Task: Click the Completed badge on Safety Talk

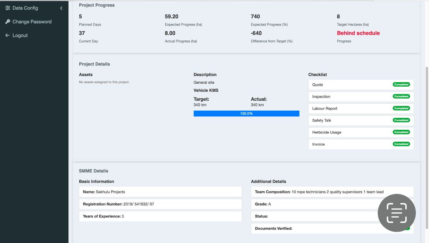Action: tap(401, 120)
